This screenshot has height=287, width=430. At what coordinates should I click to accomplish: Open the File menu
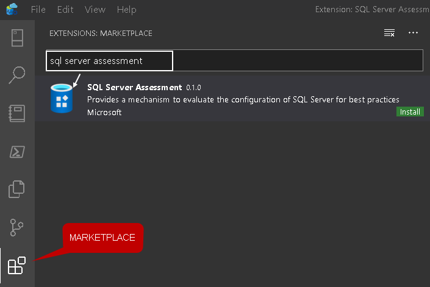coord(38,10)
